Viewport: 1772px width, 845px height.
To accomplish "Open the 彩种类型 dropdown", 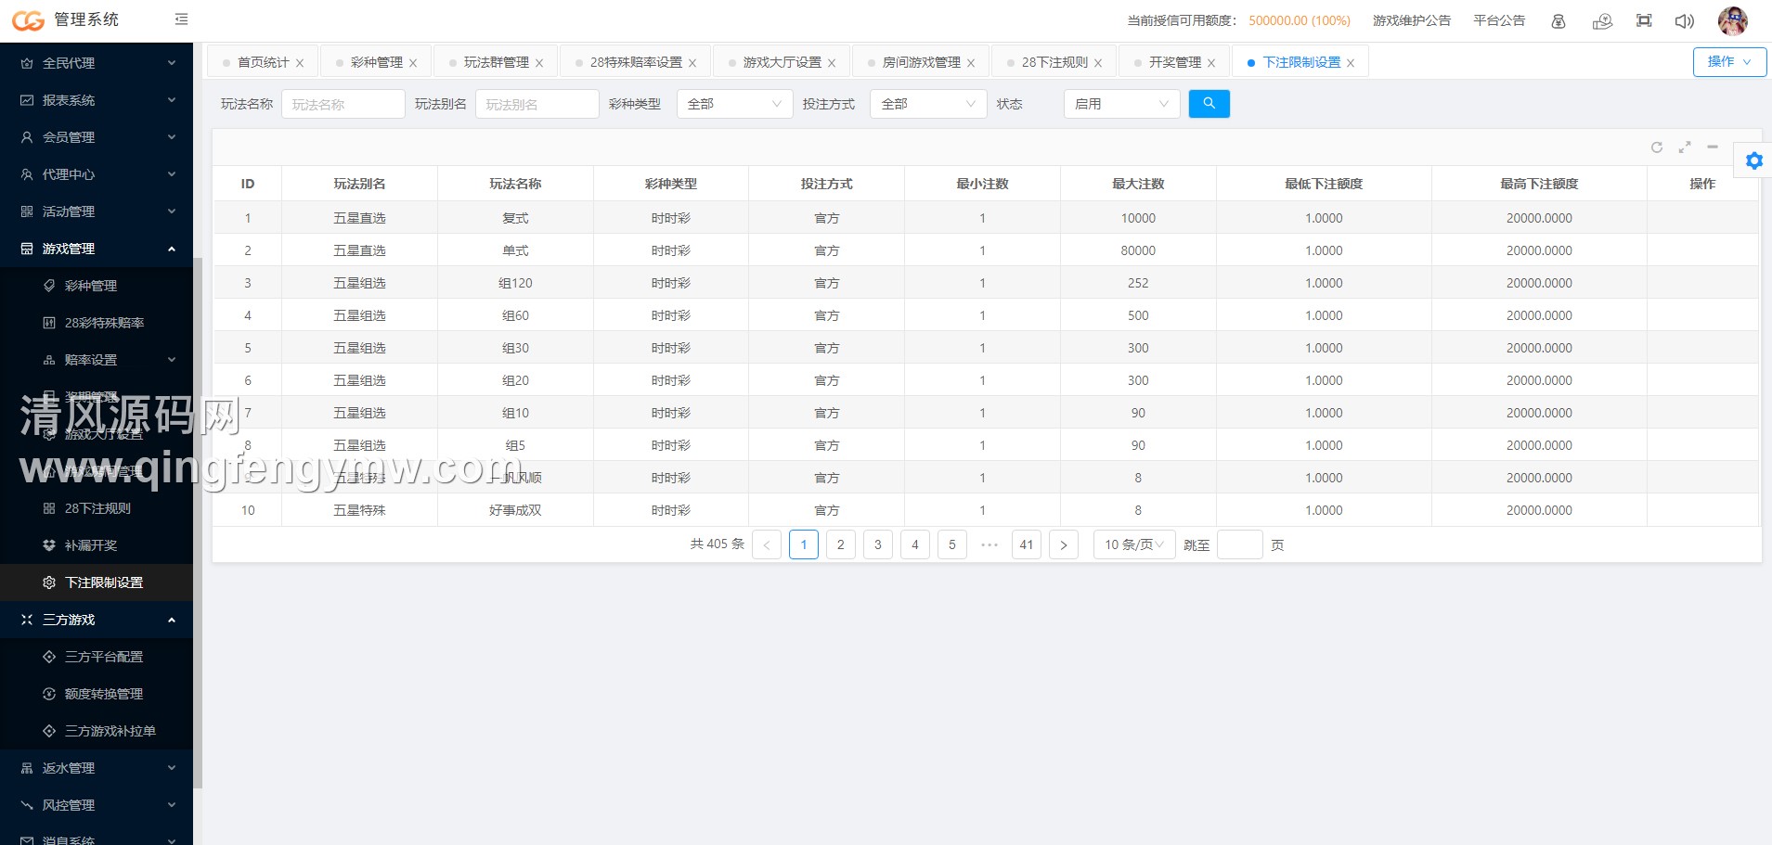I will coord(734,104).
